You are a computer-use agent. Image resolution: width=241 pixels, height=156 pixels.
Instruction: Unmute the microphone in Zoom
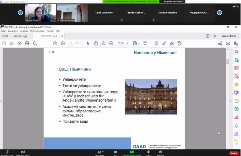click(7, 152)
